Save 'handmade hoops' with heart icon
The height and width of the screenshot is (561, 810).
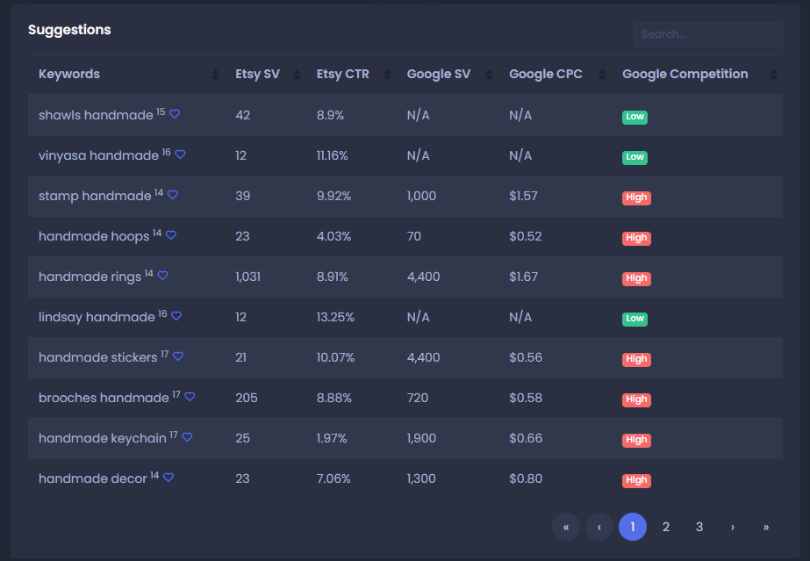tap(171, 235)
